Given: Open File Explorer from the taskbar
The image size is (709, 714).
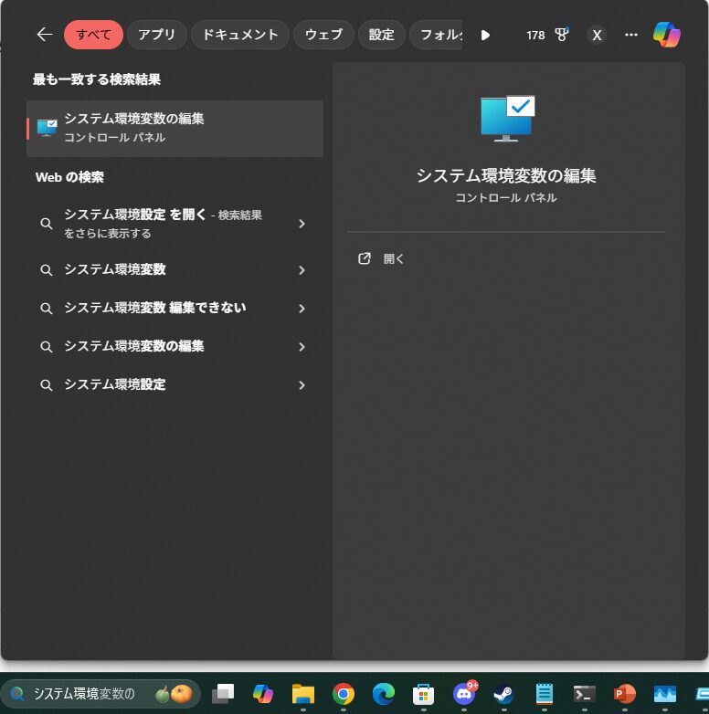Looking at the screenshot, I should [x=303, y=694].
